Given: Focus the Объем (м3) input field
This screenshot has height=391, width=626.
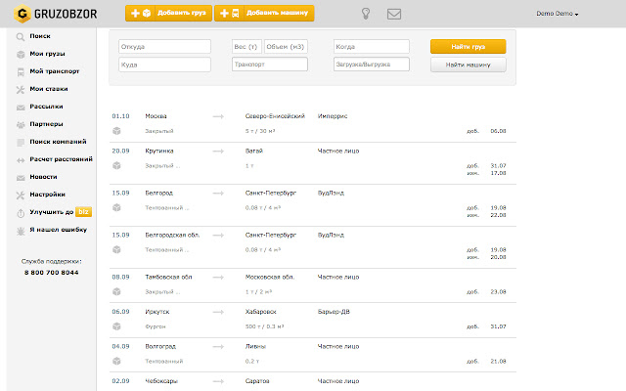Looking at the screenshot, I should tap(286, 46).
